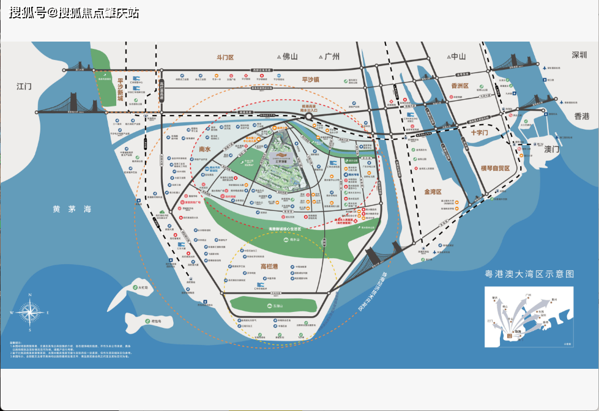
Task: Click the 平沙新城 green area label
Action: click(x=121, y=89)
